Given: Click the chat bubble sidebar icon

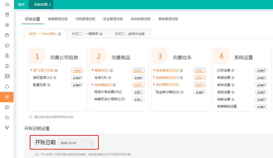Looking at the screenshot, I should click(7, 117).
